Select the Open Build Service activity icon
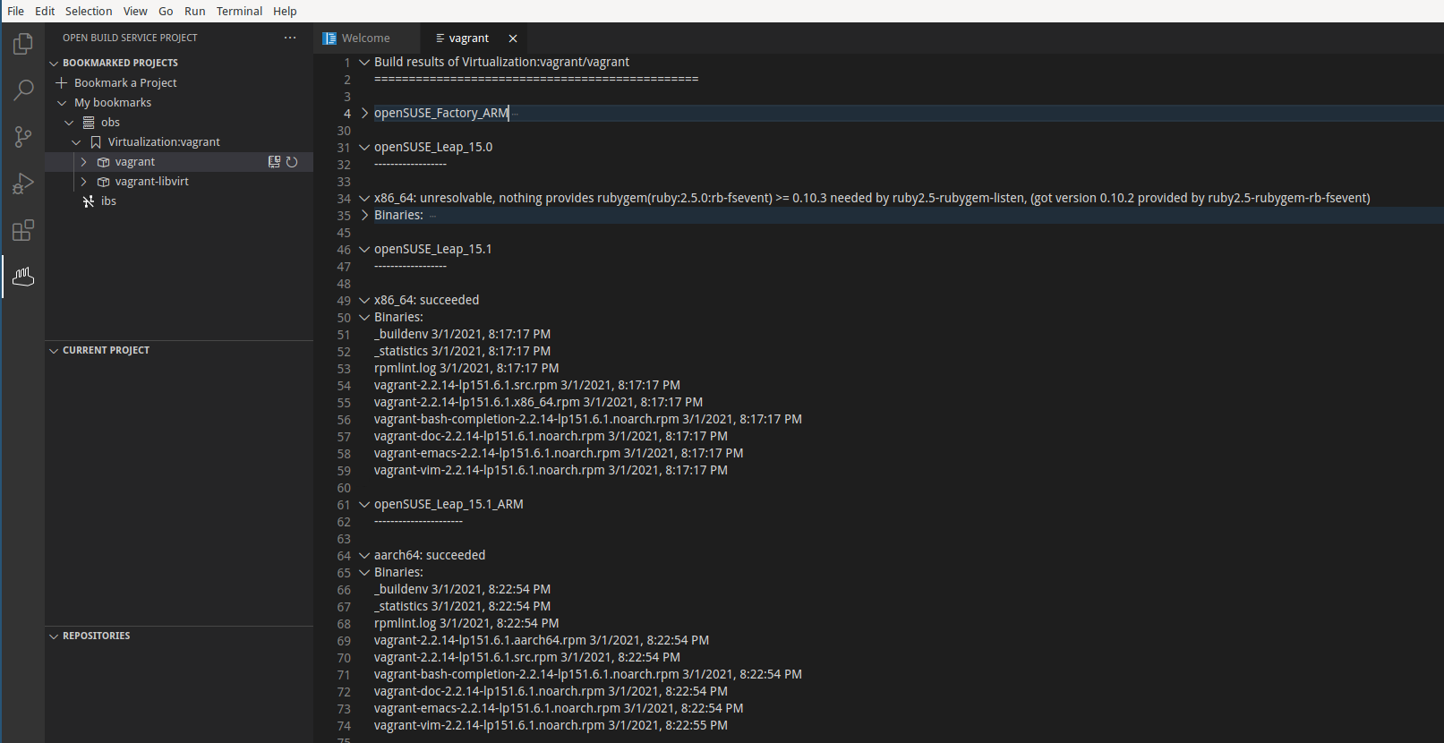The image size is (1444, 743). [x=23, y=277]
